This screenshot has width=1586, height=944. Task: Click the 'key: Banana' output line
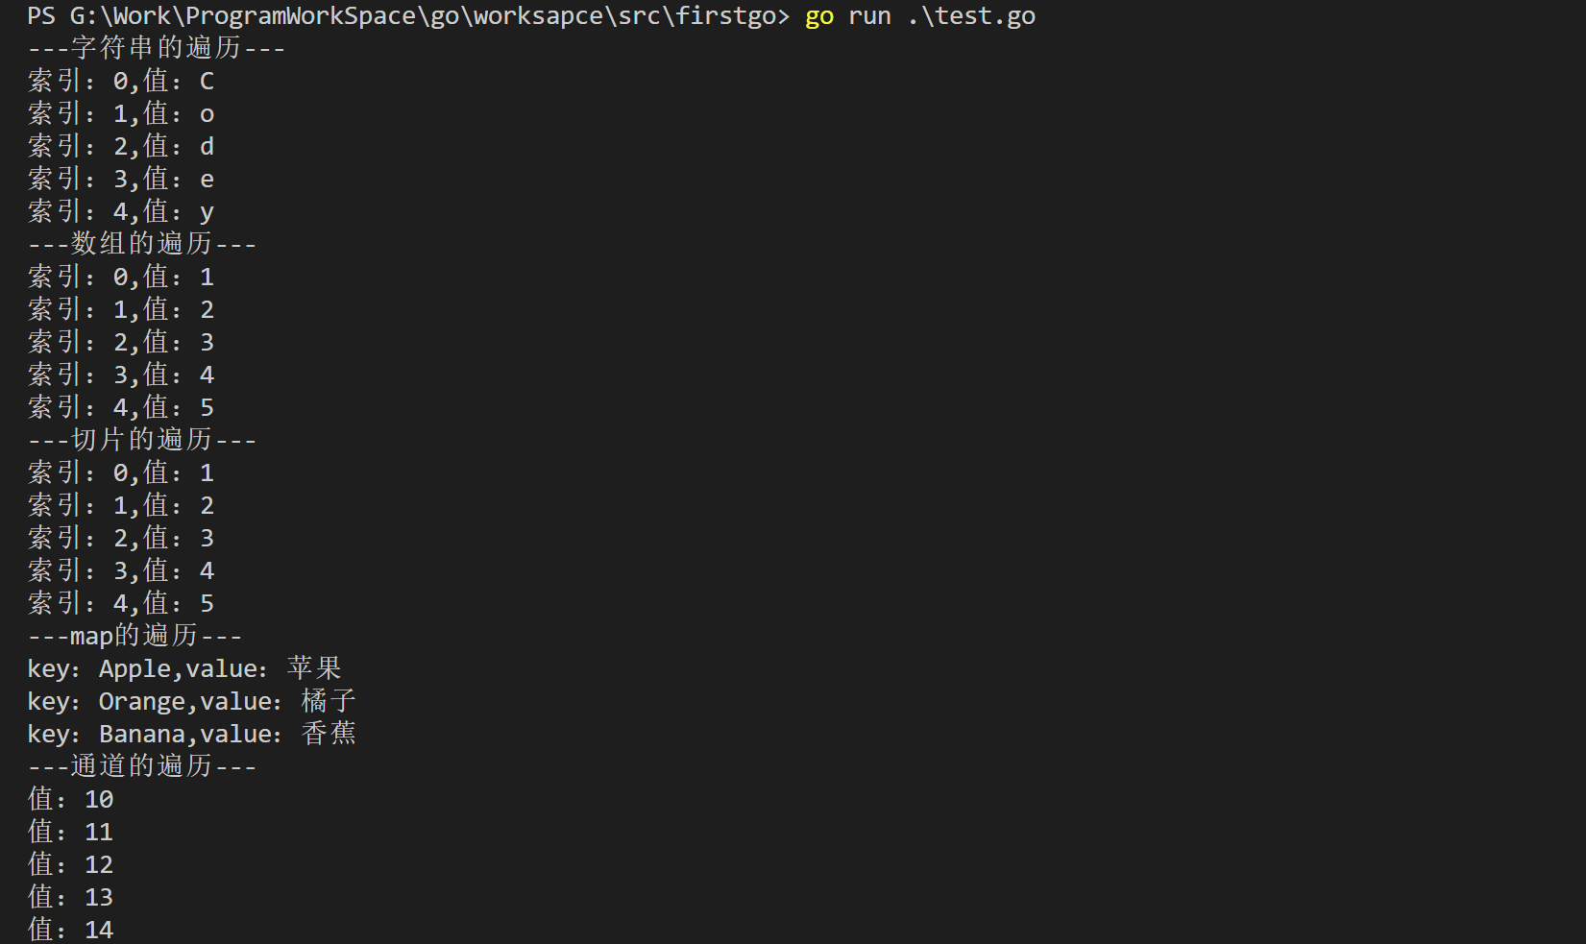pyautogui.click(x=191, y=734)
